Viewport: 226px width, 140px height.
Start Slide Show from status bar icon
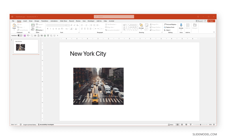tap(191, 125)
